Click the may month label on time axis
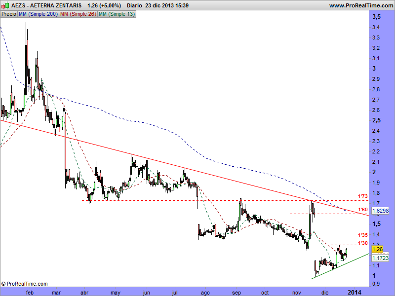This screenshot has height=296, width=395. (x=116, y=293)
